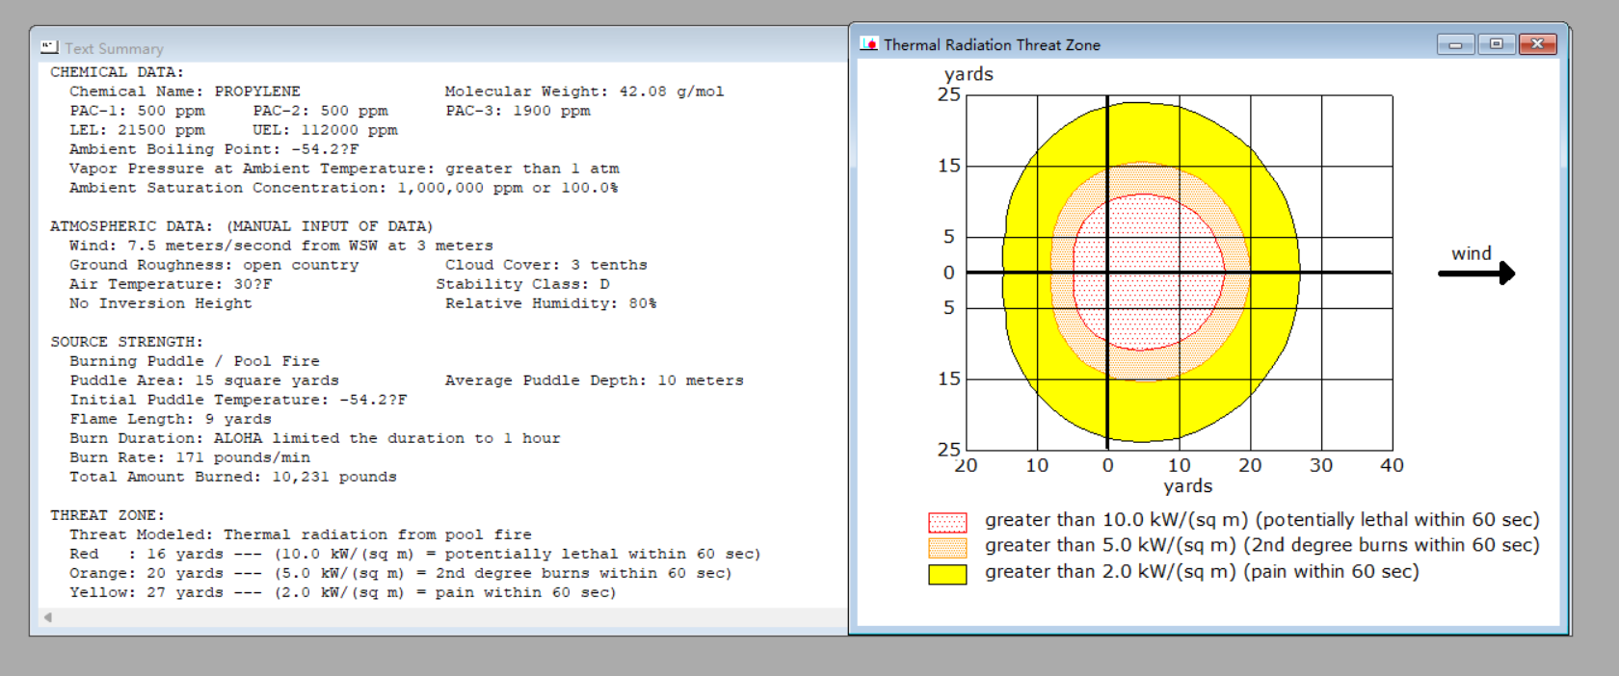Click the wind direction arrow

click(x=1476, y=273)
